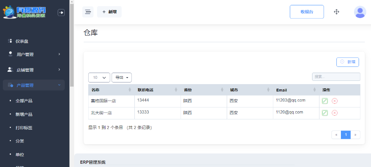
Task: Collapse the 产品管理 sidebar menu
Action: (33, 85)
